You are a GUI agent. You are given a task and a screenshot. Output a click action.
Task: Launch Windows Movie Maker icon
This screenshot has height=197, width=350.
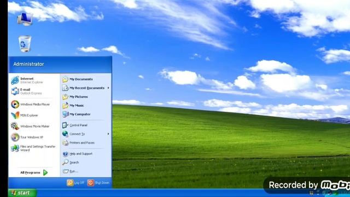click(x=15, y=126)
